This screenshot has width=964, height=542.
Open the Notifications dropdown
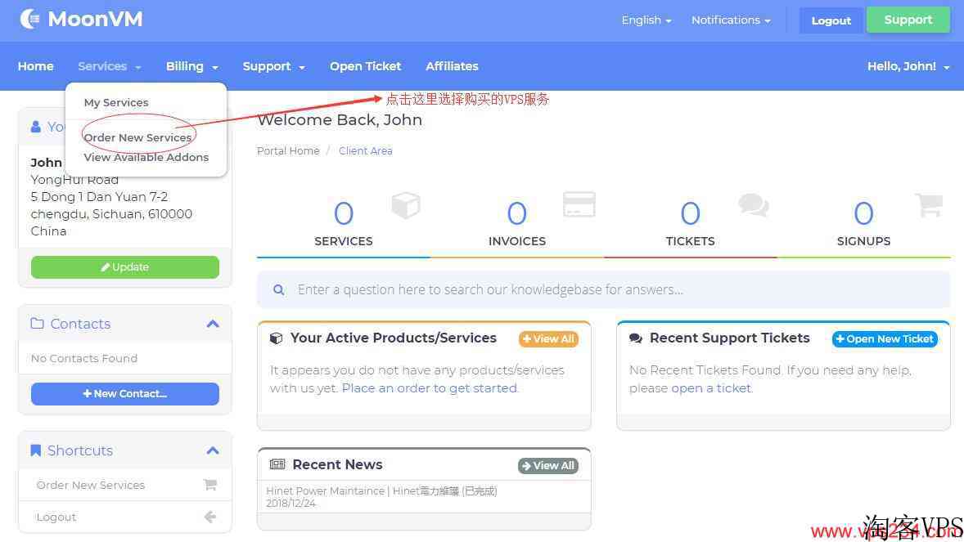[731, 20]
